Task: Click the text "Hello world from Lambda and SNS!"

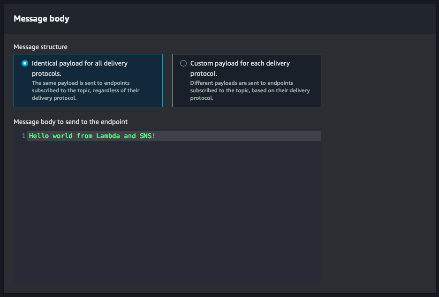Action: [91, 136]
